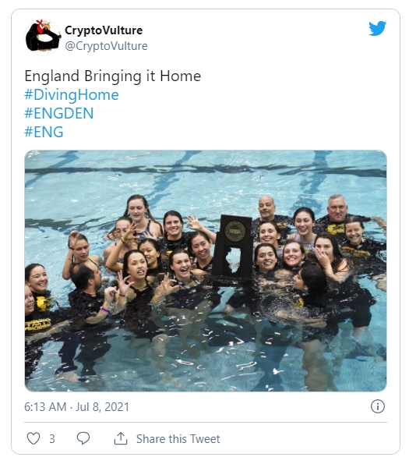Screen dimensions: 409x457
Task: Open the bold CryptoVulture display name
Action: point(104,30)
